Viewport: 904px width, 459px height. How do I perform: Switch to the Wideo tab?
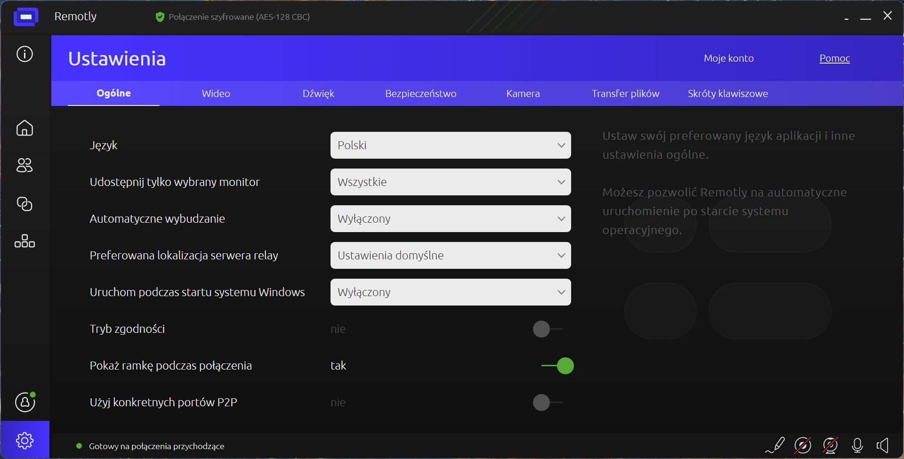216,93
